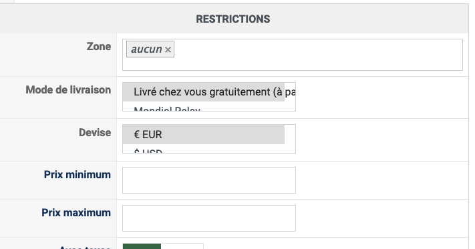Click the "Mode de livraison" label
475x249 pixels.
tap(68, 90)
